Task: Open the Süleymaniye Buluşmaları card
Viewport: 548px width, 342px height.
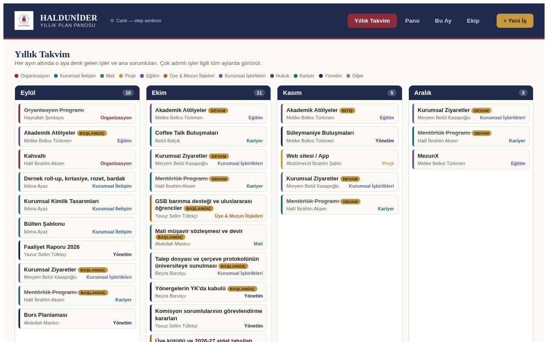Action: [x=340, y=136]
